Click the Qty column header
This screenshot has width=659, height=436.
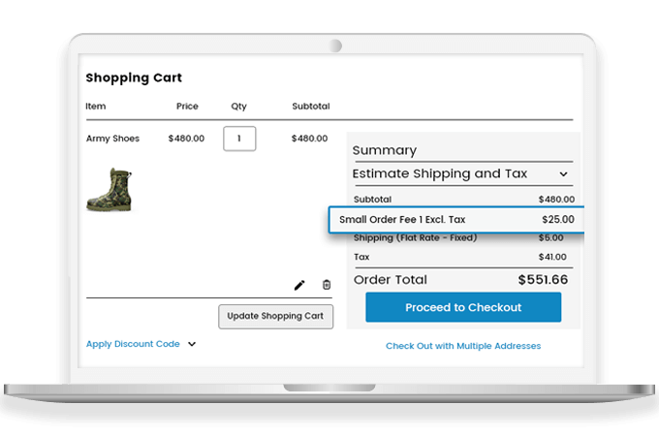(238, 107)
